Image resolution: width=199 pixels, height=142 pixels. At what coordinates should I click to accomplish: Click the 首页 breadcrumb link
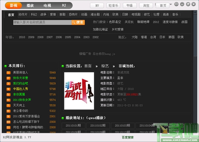tap(88, 66)
